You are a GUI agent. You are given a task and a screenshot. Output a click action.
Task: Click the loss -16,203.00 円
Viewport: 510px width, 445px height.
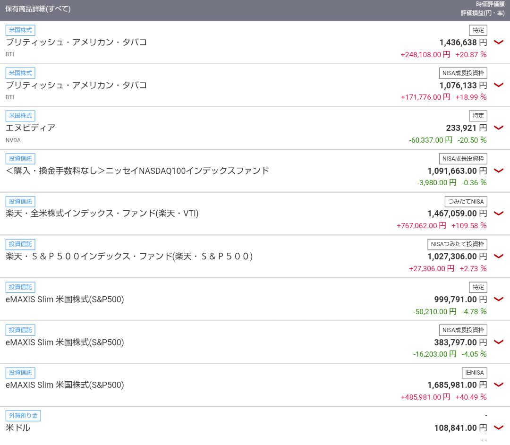pos(435,354)
